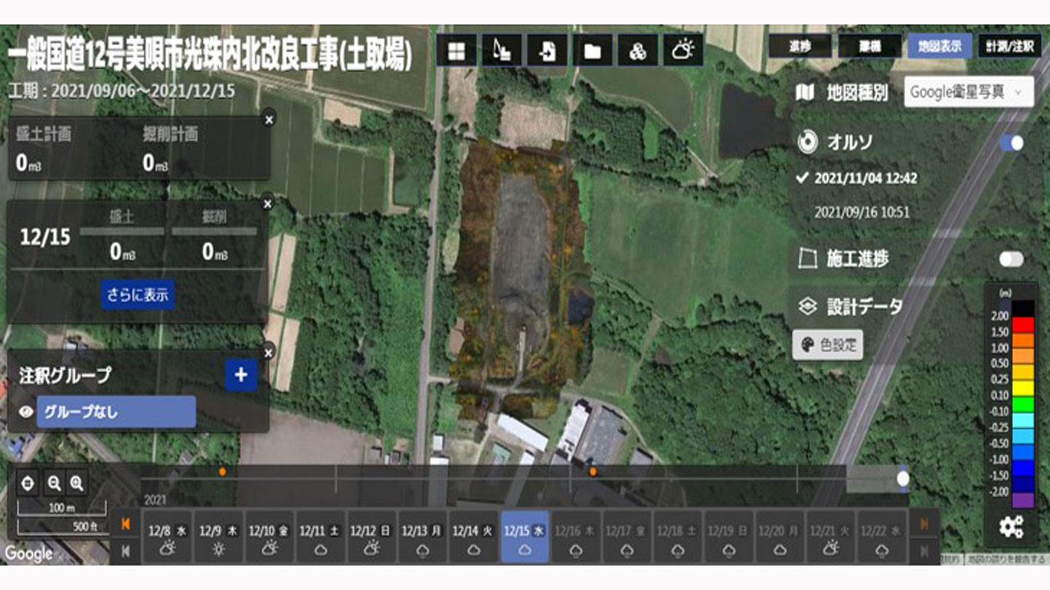
Task: Zoom out with the minus magnifier
Action: pos(54,482)
